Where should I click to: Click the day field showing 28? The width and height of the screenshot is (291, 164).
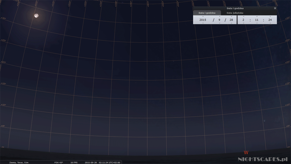click(x=231, y=20)
